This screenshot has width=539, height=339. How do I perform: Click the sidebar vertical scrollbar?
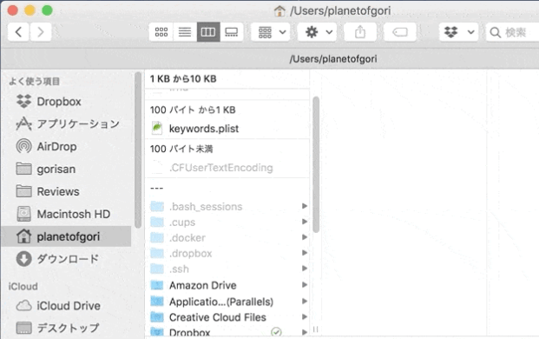pyautogui.click(x=138, y=150)
